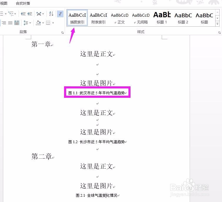Click the line spacing icon

tap(26, 23)
